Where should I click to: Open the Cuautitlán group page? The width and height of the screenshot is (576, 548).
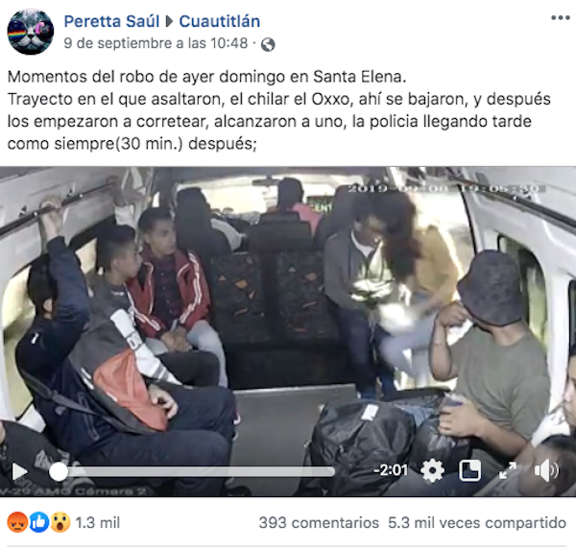(219, 21)
